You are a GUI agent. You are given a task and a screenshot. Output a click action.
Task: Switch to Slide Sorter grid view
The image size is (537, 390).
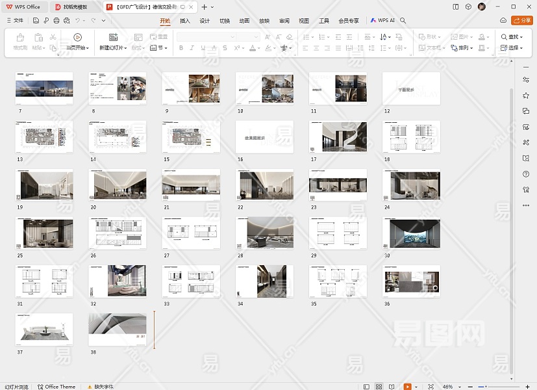point(380,387)
